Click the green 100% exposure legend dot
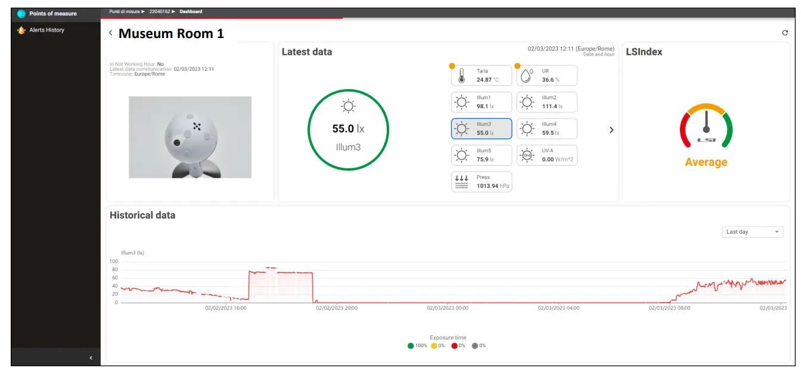Screen dimensions: 801x371 [411, 345]
